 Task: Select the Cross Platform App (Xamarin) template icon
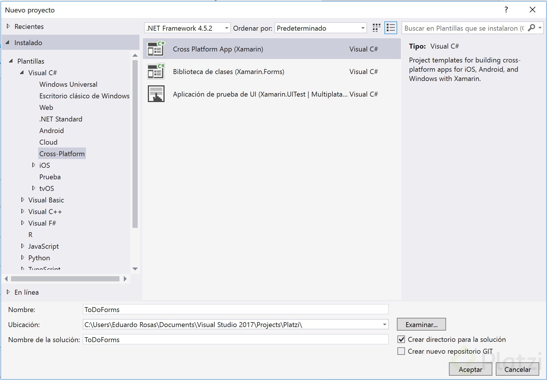(156, 49)
